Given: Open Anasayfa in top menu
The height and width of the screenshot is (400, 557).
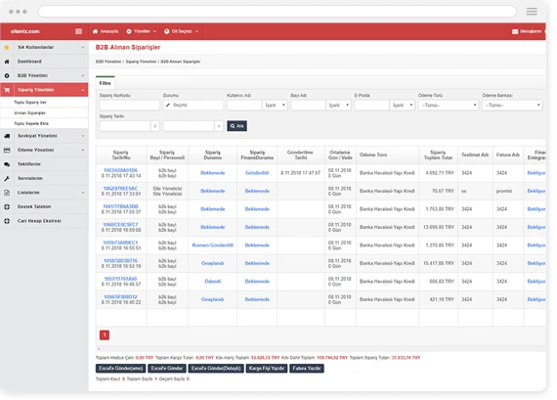Looking at the screenshot, I should 106,31.
